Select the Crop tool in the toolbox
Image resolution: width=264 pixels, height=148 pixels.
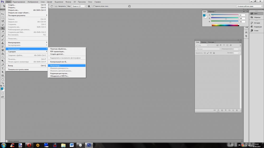pos(3,28)
